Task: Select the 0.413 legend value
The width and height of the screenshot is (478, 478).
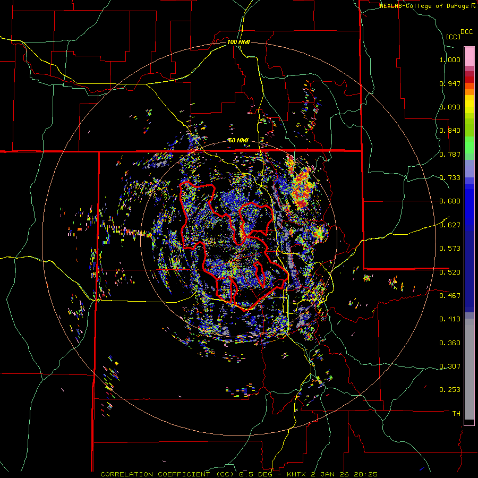Action: 450,319
